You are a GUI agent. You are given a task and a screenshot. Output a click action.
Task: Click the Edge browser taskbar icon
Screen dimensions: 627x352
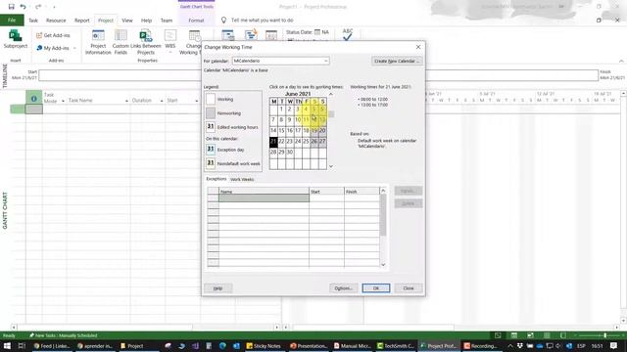(222, 346)
